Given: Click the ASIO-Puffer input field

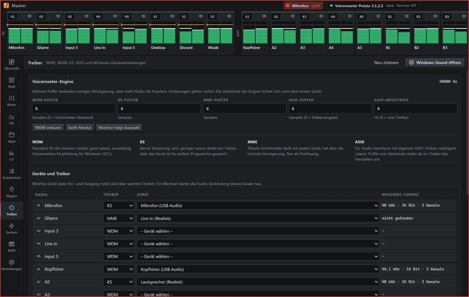Looking at the screenshot, I should 330,109.
